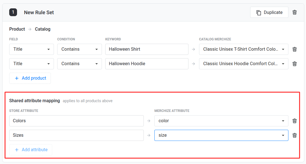
Task: Add a new product row
Action: tap(30, 78)
